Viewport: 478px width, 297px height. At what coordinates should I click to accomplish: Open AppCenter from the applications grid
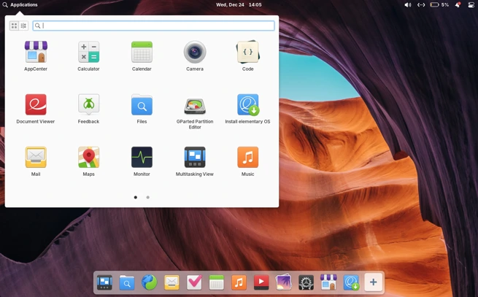point(36,56)
